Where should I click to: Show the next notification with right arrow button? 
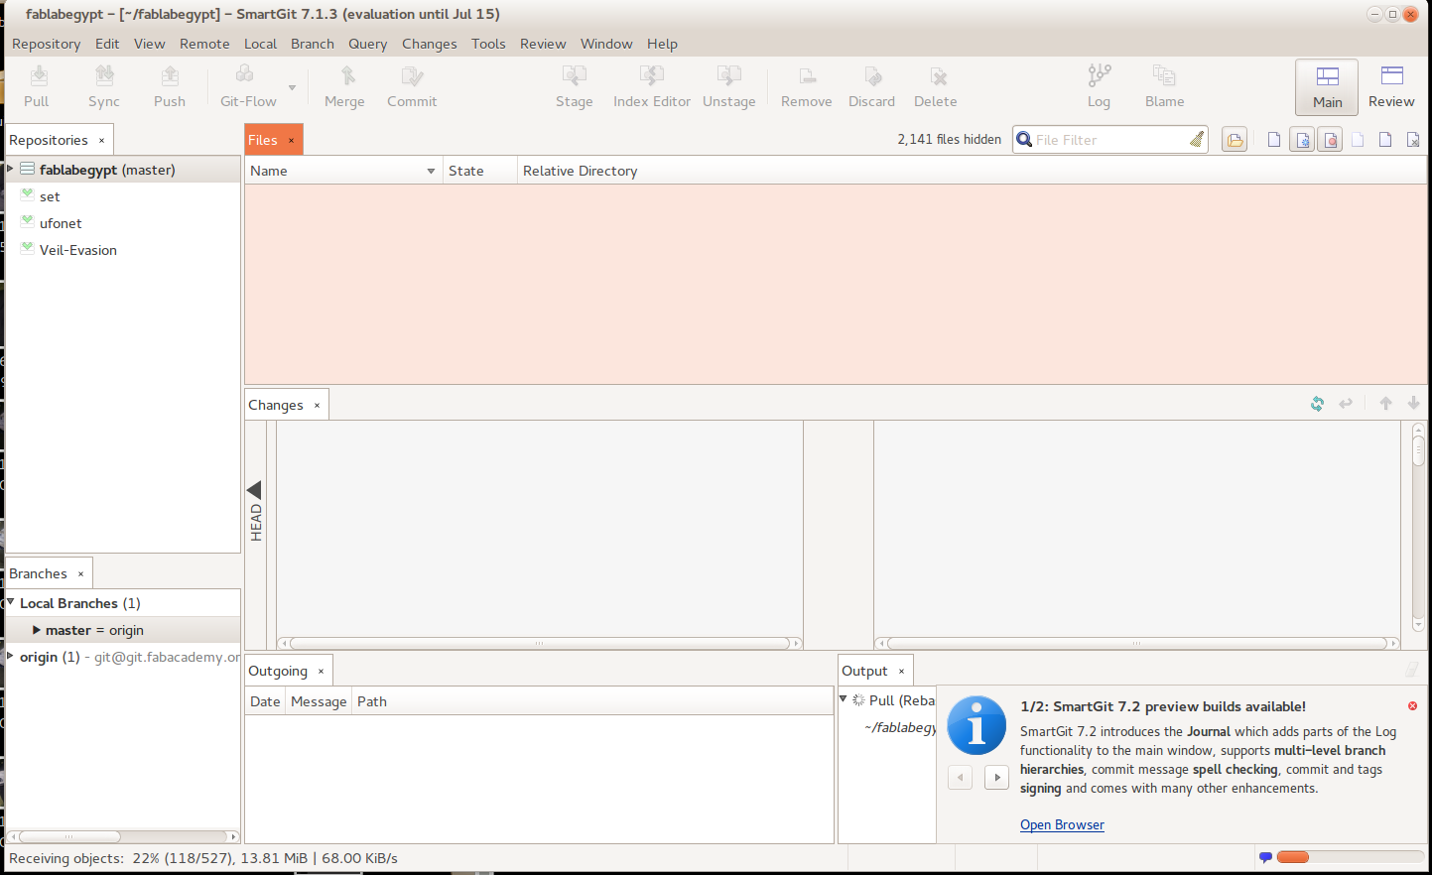pyautogui.click(x=996, y=777)
